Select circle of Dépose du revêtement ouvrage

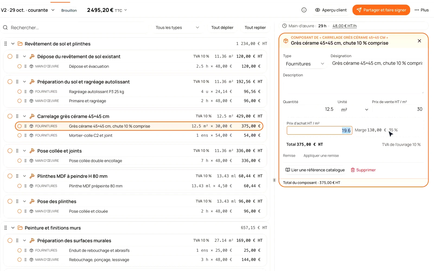pyautogui.click(x=10, y=56)
